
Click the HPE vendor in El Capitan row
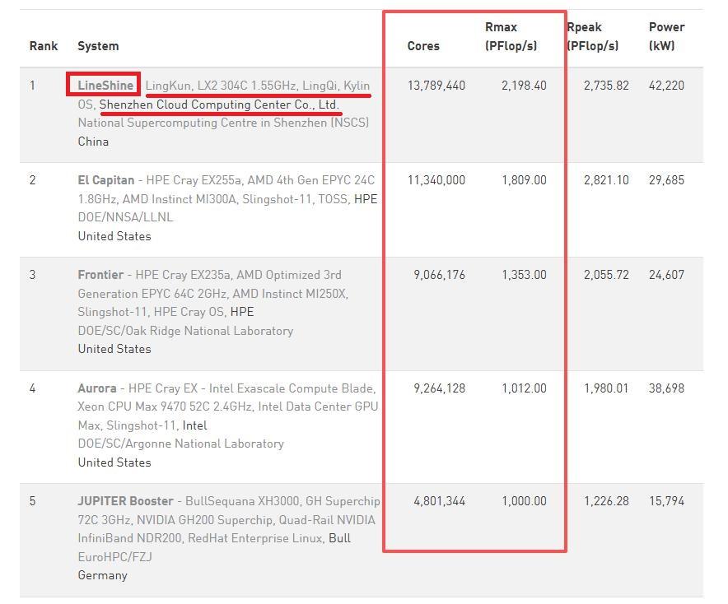(x=366, y=199)
